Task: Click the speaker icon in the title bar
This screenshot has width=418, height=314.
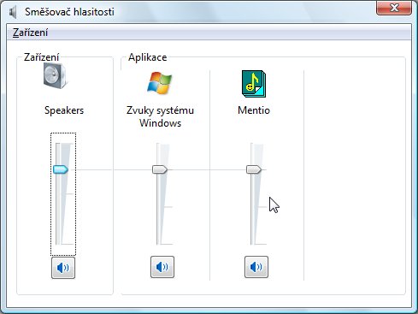Action: 13,12
